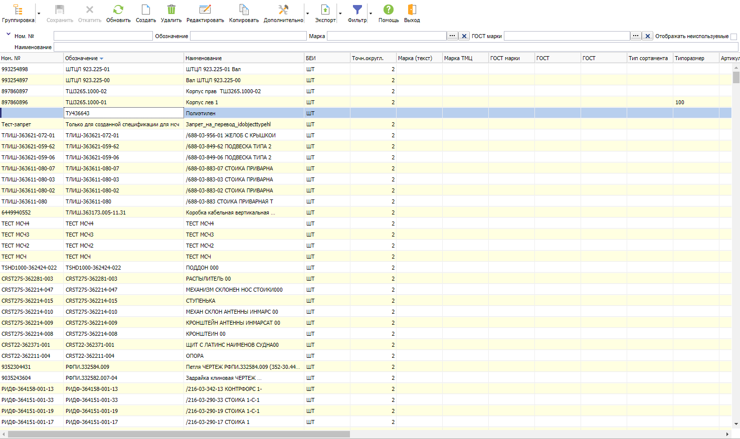740x439 pixels.
Task: Click the БЕИ column header
Action: (x=327, y=58)
